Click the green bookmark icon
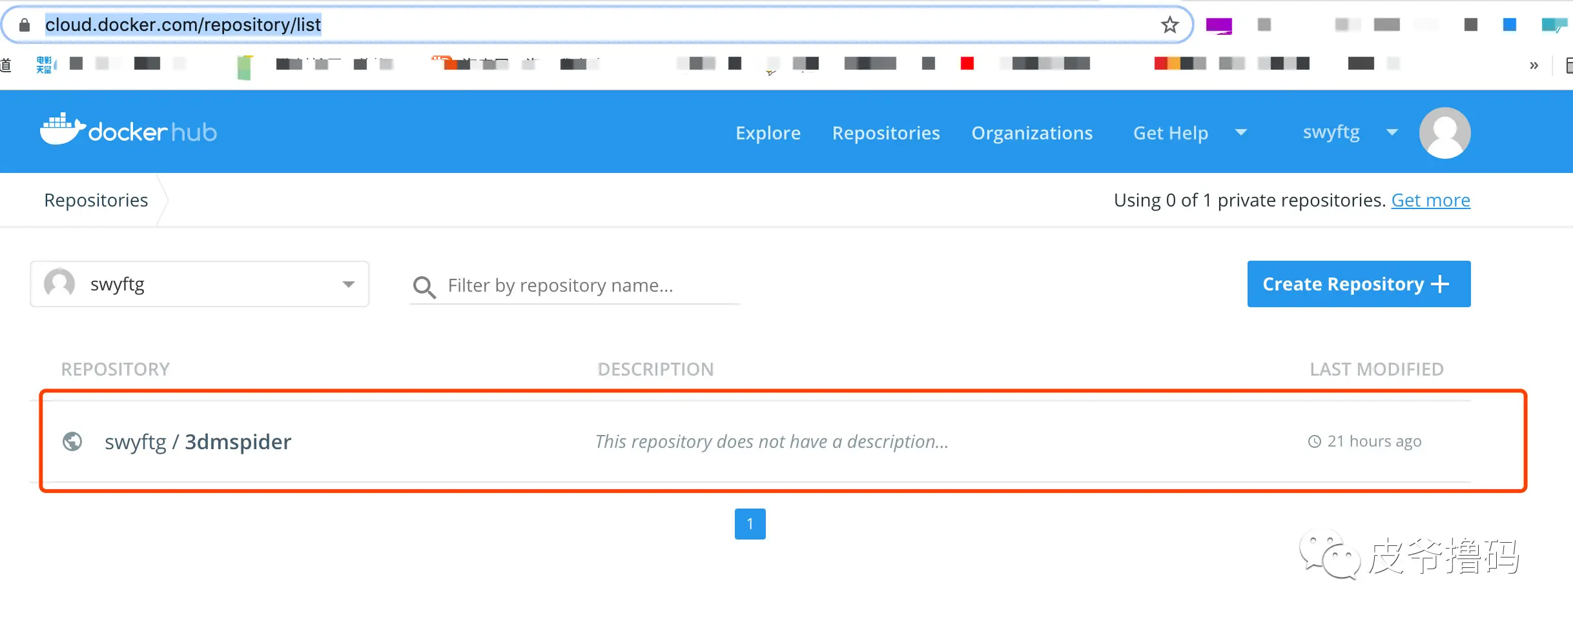Viewport: 1573px width, 626px height. (x=244, y=67)
